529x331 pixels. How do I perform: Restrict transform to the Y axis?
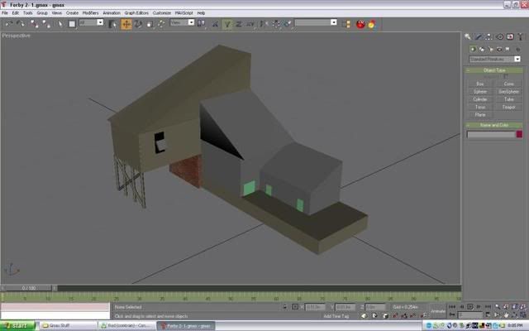tap(227, 24)
